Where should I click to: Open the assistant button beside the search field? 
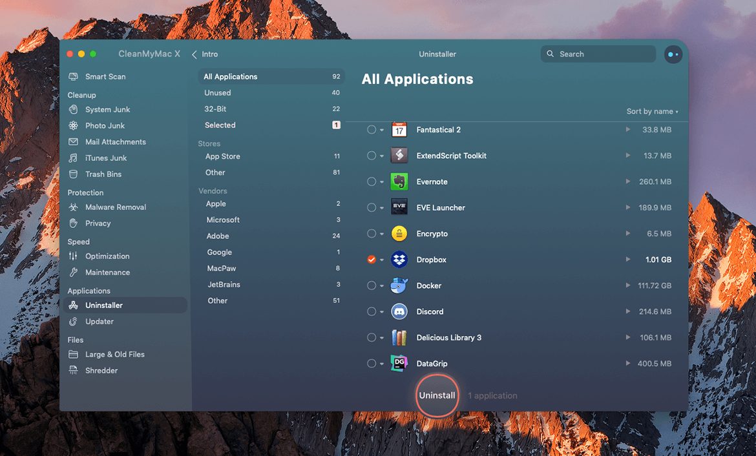[x=673, y=54]
